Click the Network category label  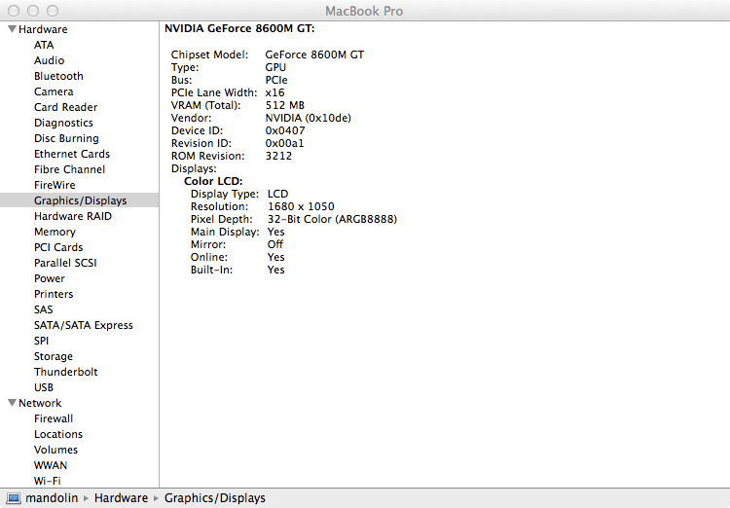tap(40, 403)
